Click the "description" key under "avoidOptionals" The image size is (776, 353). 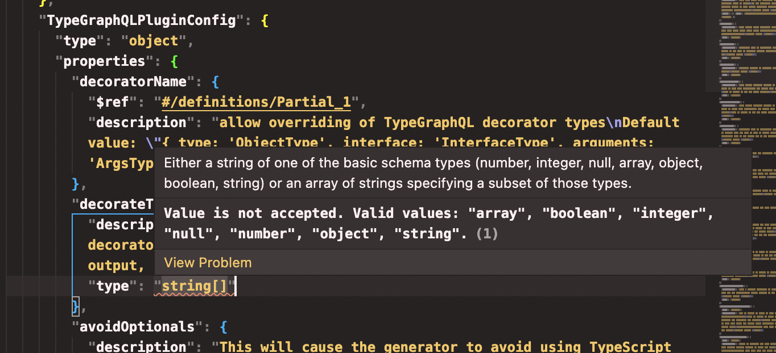coord(142,347)
